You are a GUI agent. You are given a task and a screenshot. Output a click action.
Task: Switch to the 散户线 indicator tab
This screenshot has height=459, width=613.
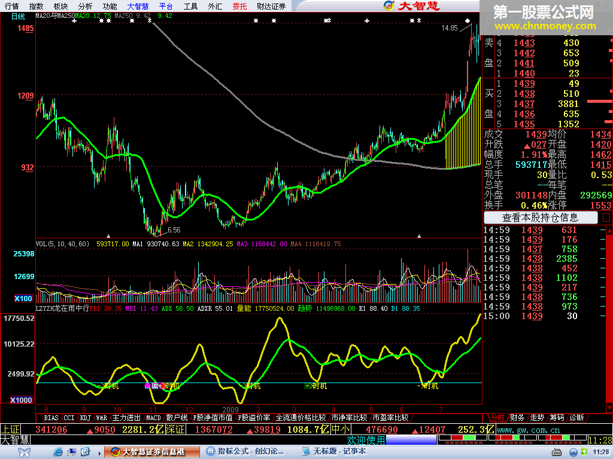coord(177,418)
